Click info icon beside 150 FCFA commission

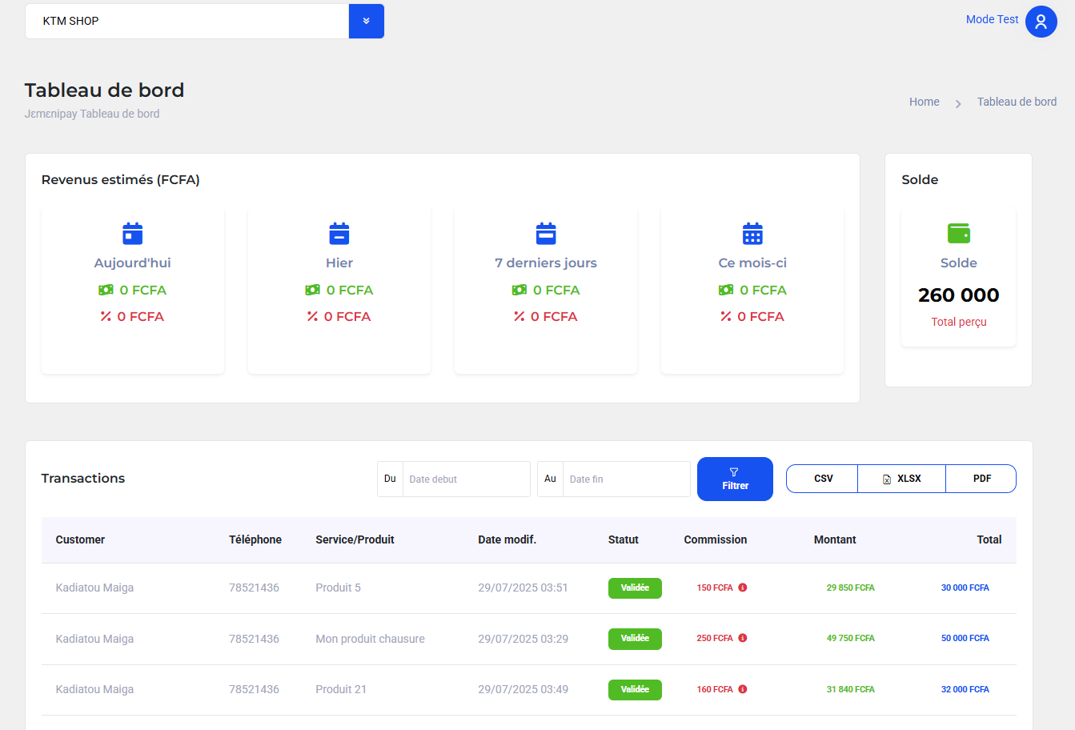click(743, 588)
